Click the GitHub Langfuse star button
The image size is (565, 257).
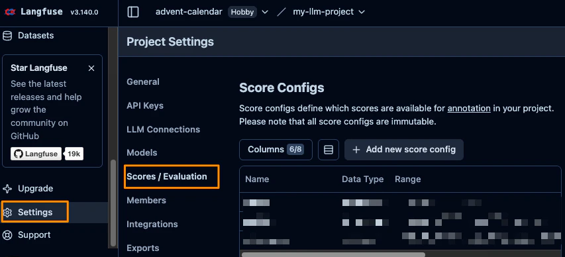(x=36, y=154)
